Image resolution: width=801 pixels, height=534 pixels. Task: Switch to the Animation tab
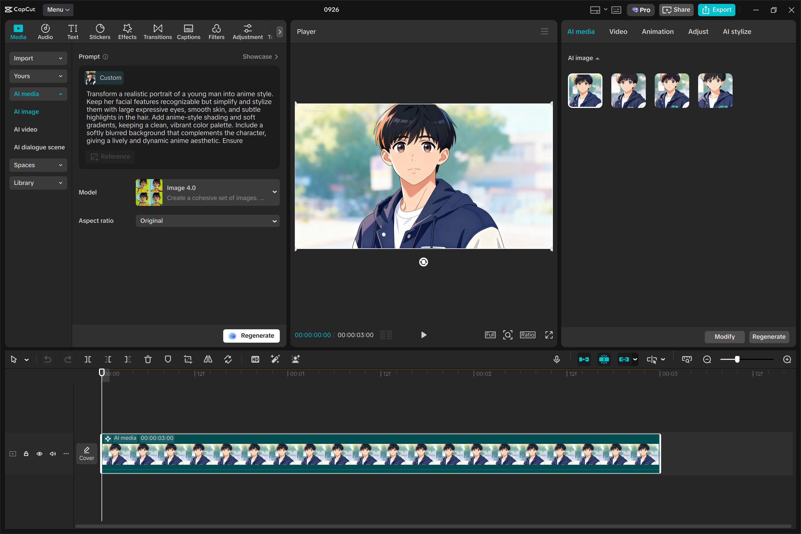(657, 32)
